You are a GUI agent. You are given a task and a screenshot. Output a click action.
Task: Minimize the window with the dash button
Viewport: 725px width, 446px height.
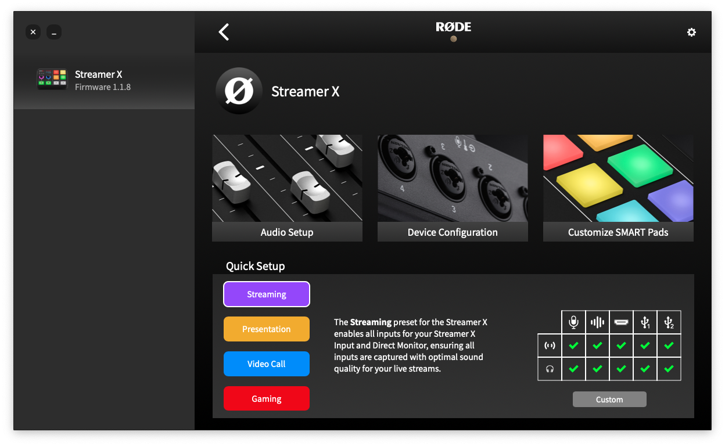pyautogui.click(x=54, y=33)
